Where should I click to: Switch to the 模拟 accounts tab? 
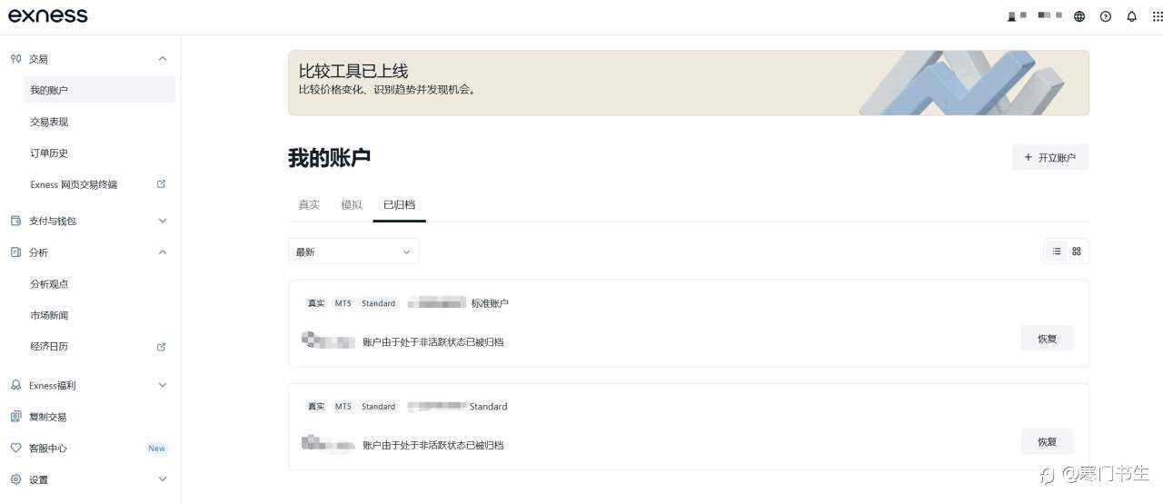(x=352, y=205)
